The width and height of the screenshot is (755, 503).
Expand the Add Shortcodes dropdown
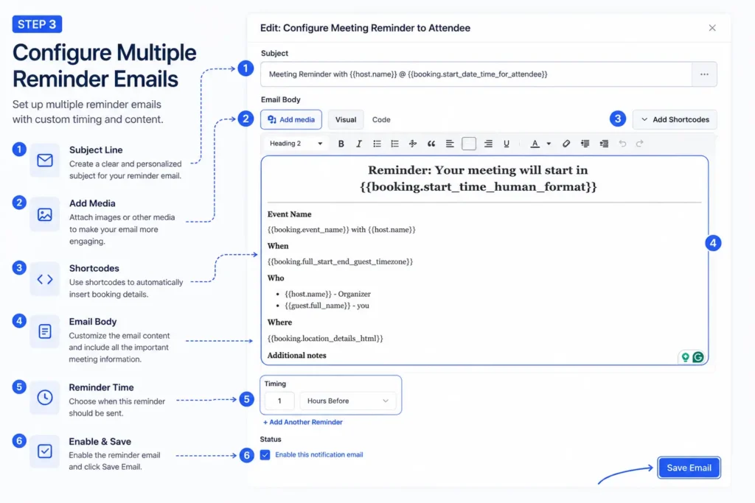tap(675, 119)
